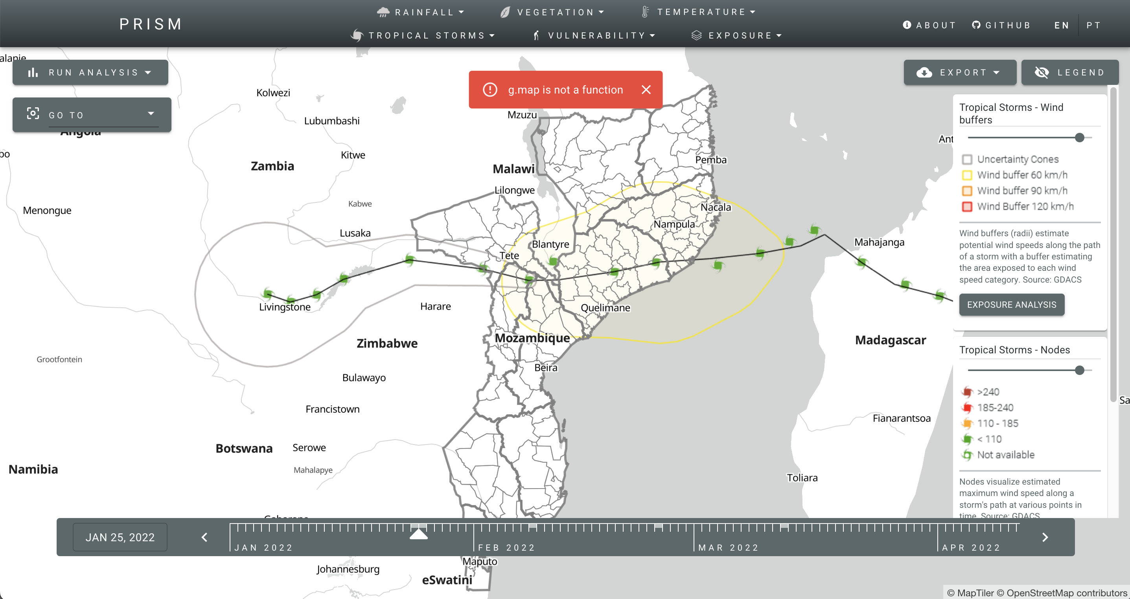Image resolution: width=1130 pixels, height=599 pixels.
Task: Click the Rainfall cloud icon
Action: pyautogui.click(x=383, y=12)
